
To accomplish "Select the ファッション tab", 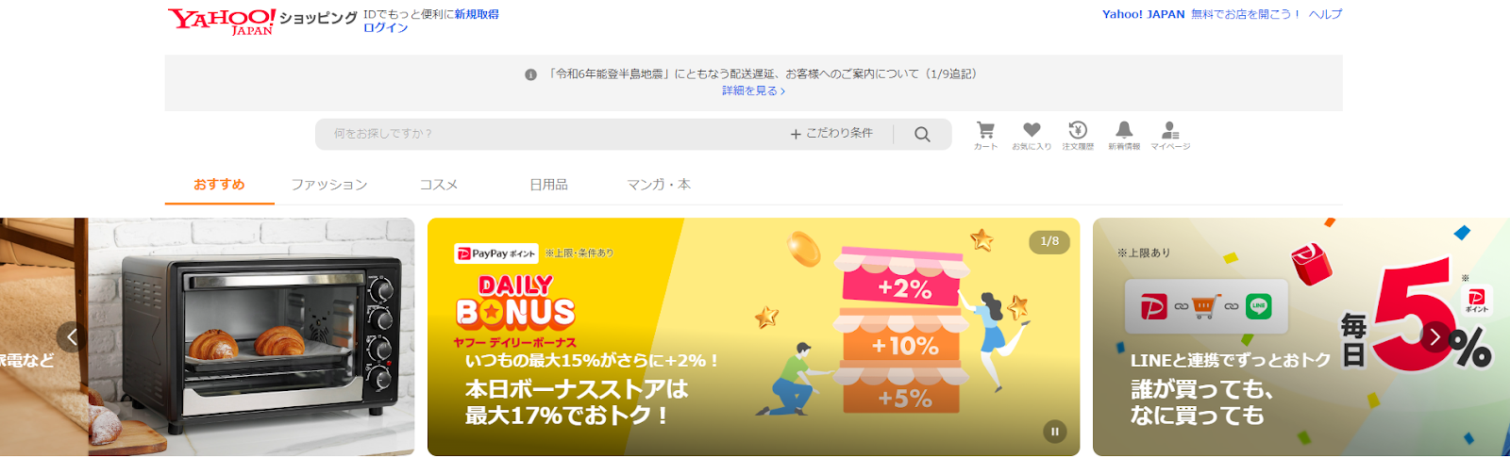I will tap(328, 185).
